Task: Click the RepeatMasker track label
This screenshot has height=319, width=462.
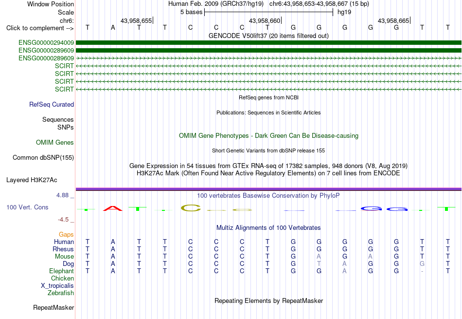Action: (x=53, y=307)
